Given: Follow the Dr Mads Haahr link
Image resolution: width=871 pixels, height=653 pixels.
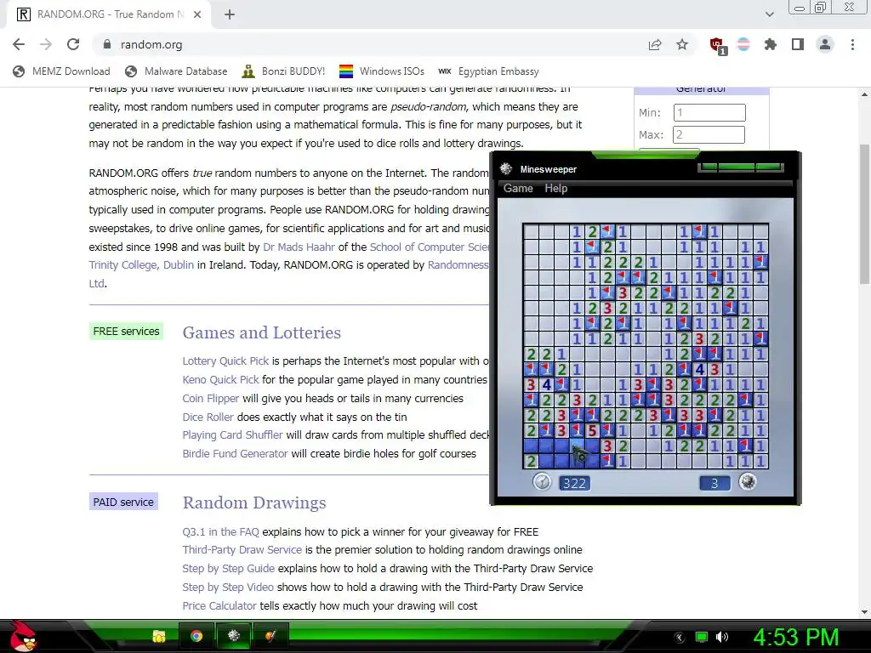Looking at the screenshot, I should pyautogui.click(x=299, y=247).
